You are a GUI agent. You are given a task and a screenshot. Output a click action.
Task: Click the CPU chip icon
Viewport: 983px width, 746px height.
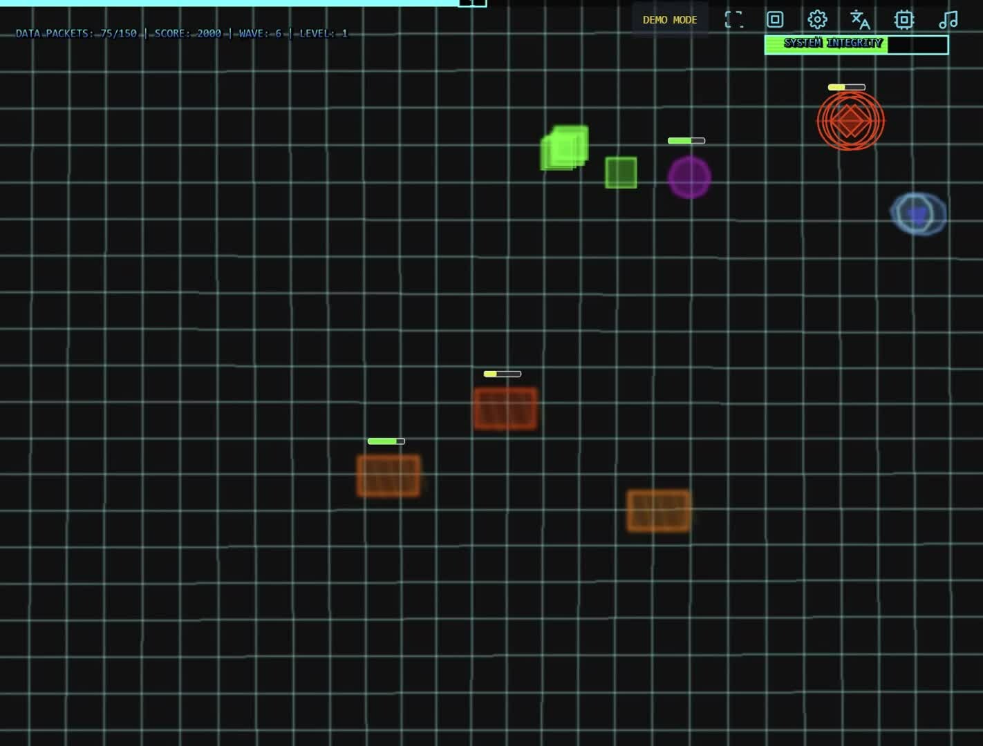(x=904, y=19)
